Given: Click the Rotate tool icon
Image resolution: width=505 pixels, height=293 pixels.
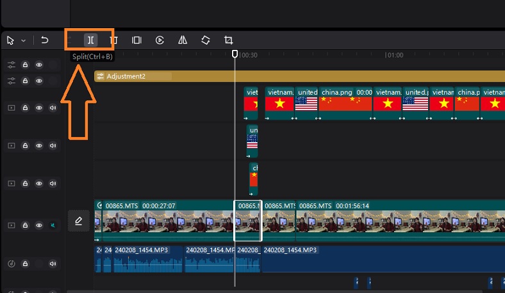Looking at the screenshot, I should [x=205, y=40].
